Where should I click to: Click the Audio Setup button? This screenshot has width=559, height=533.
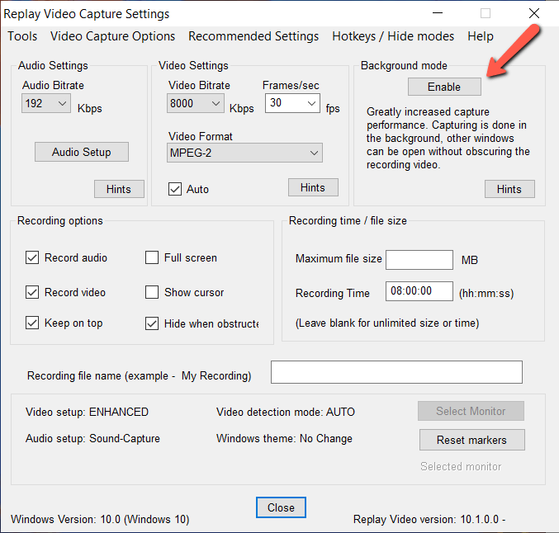pyautogui.click(x=82, y=152)
